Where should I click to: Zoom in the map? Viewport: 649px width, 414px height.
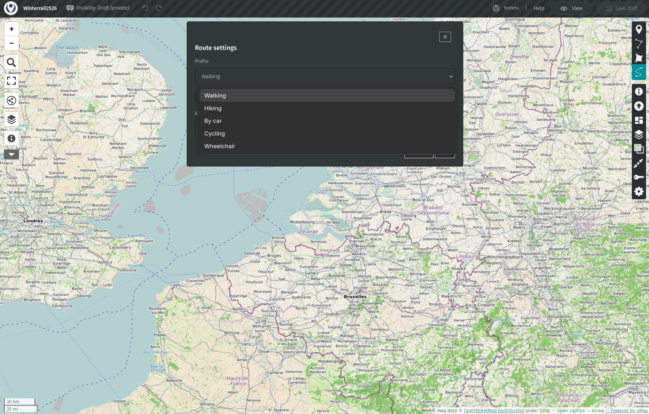click(x=11, y=29)
